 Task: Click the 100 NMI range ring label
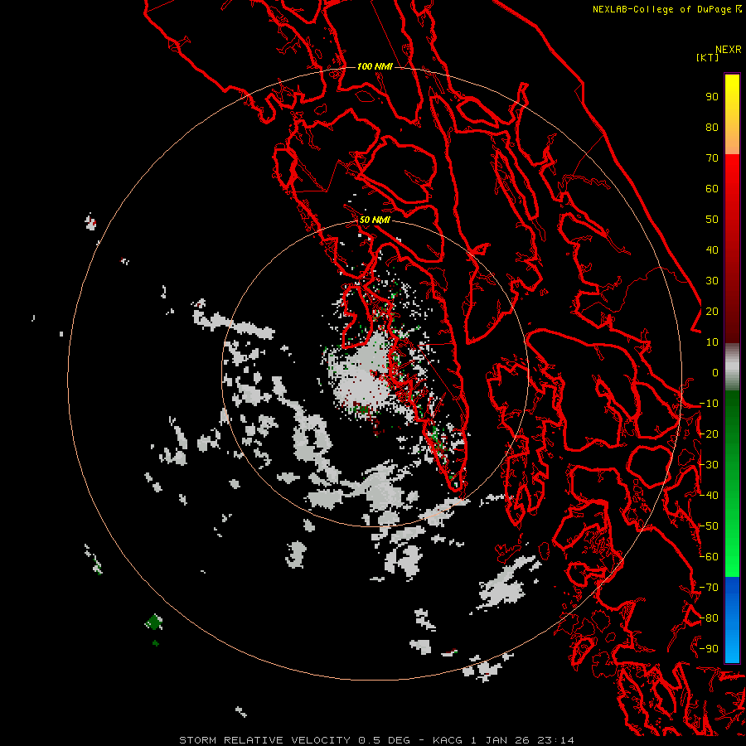(x=375, y=66)
